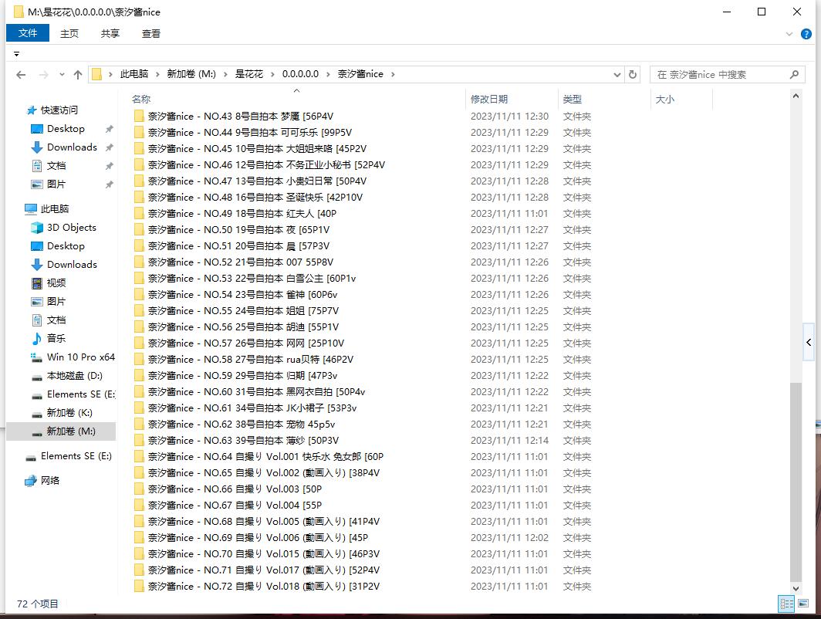Select folder icon for NO.43 row

coord(139,117)
